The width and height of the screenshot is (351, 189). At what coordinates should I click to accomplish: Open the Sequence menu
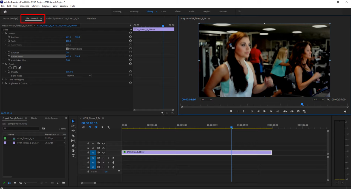pyautogui.click(x=24, y=6)
